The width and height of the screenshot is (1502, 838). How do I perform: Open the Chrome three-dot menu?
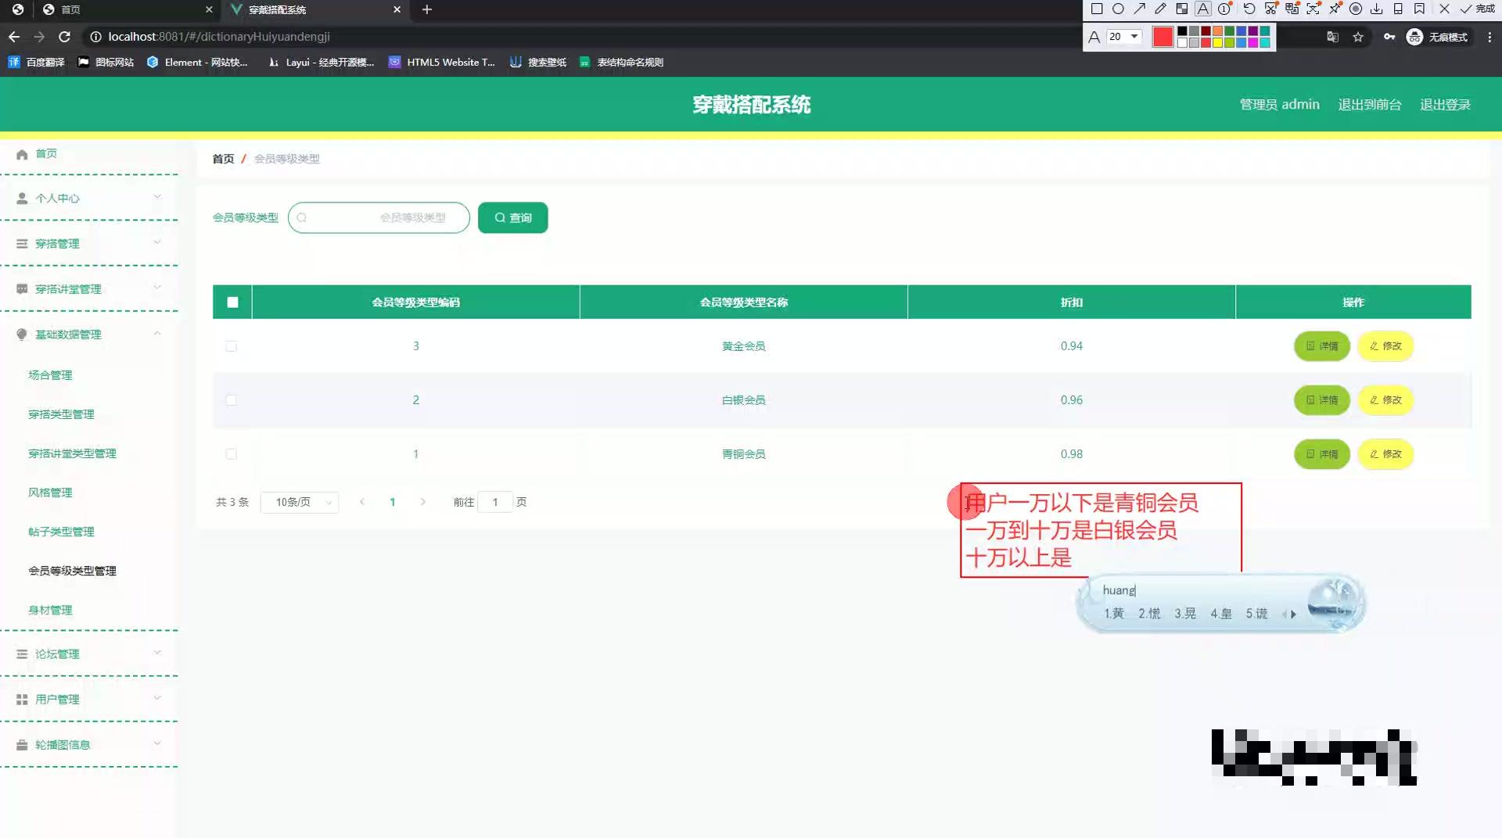pos(1489,37)
